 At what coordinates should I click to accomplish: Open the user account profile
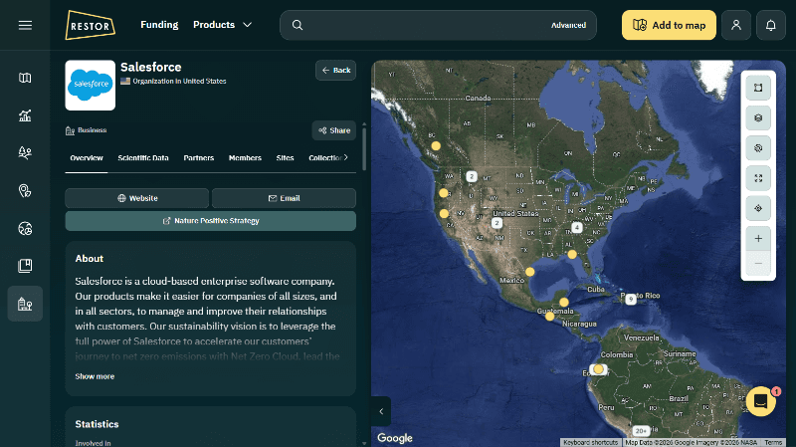pyautogui.click(x=736, y=25)
